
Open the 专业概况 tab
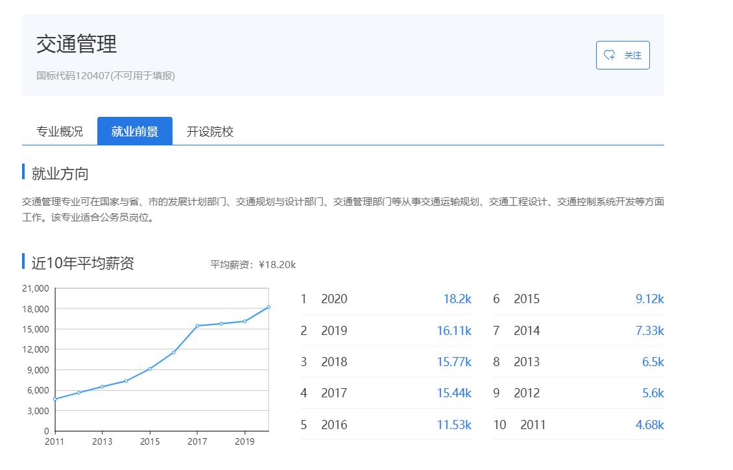pos(60,131)
